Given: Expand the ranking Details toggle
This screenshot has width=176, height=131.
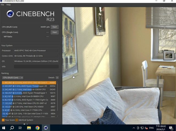Looking at the screenshot, I should tap(57, 78).
